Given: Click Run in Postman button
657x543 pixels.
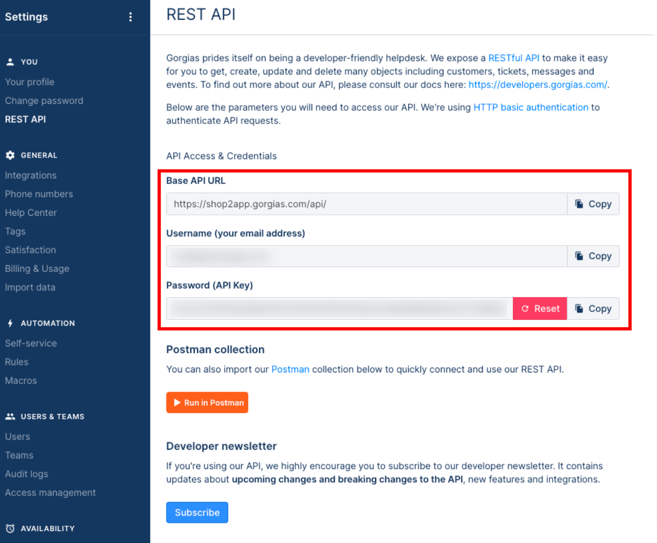Looking at the screenshot, I should pos(207,403).
